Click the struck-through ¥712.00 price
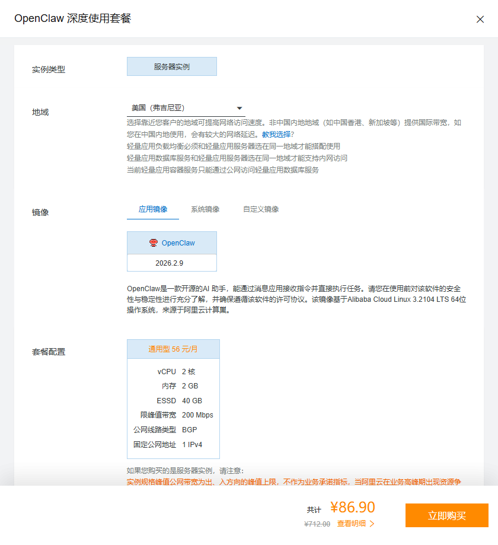 pos(317,524)
